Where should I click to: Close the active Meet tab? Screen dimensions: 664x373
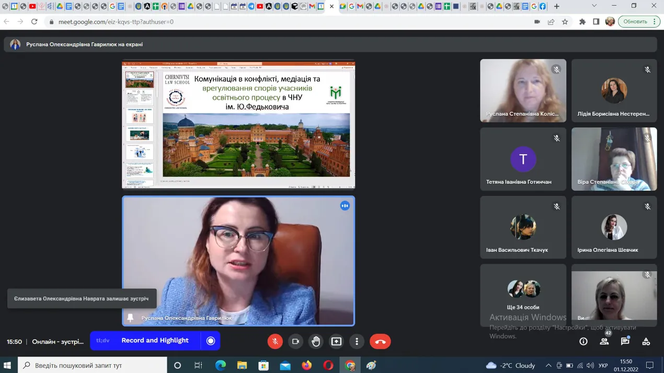coord(331,6)
